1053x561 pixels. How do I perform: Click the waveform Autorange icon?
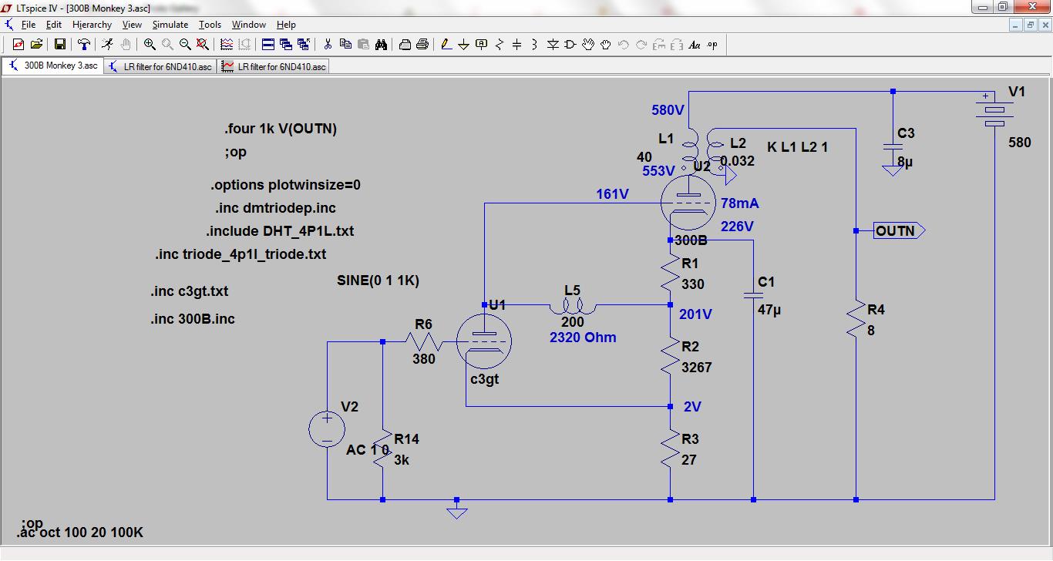(x=227, y=45)
